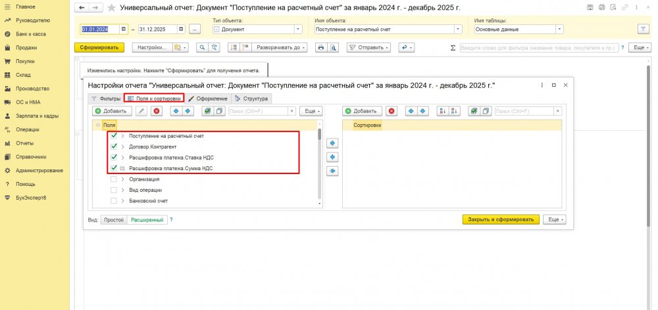658x310 pixels.
Task: Click the report filter word input field
Action: tap(539, 48)
